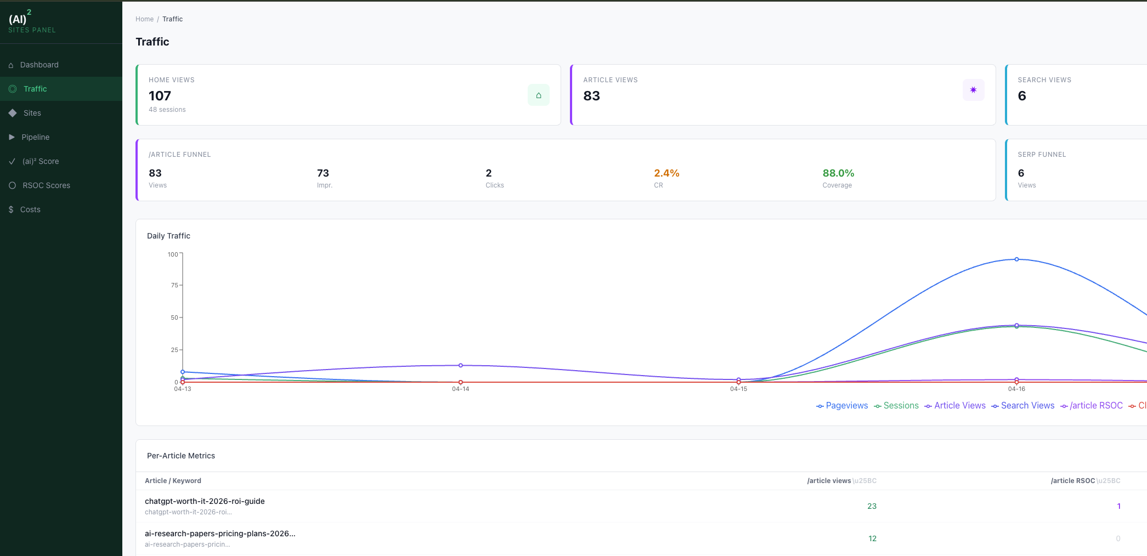Click the 73 Impr. value

(323, 173)
